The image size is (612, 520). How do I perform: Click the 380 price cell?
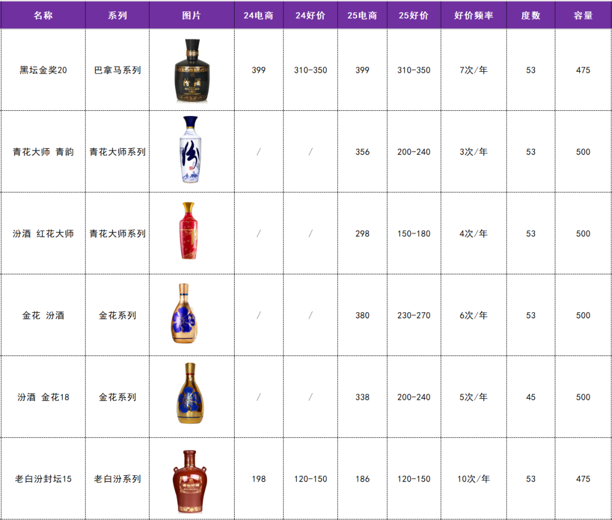point(362,315)
